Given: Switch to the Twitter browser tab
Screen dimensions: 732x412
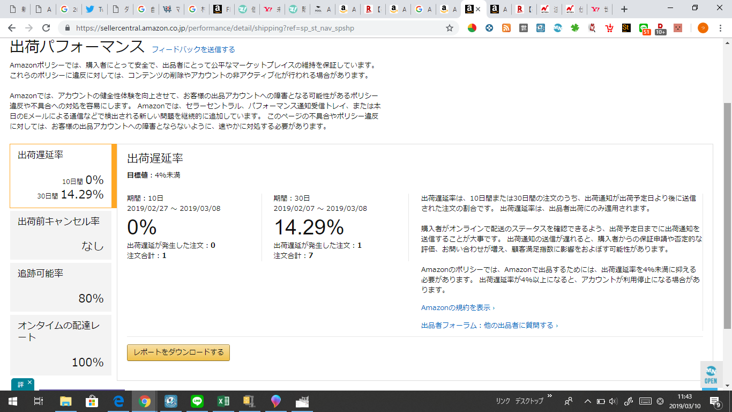Looking at the screenshot, I should (94, 9).
